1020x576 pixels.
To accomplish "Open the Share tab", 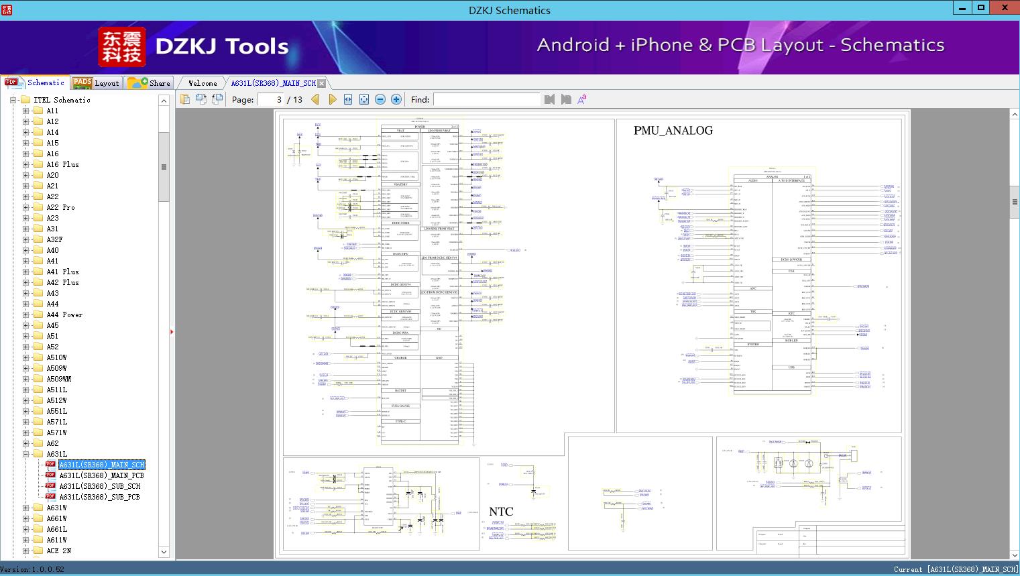I will [x=150, y=82].
